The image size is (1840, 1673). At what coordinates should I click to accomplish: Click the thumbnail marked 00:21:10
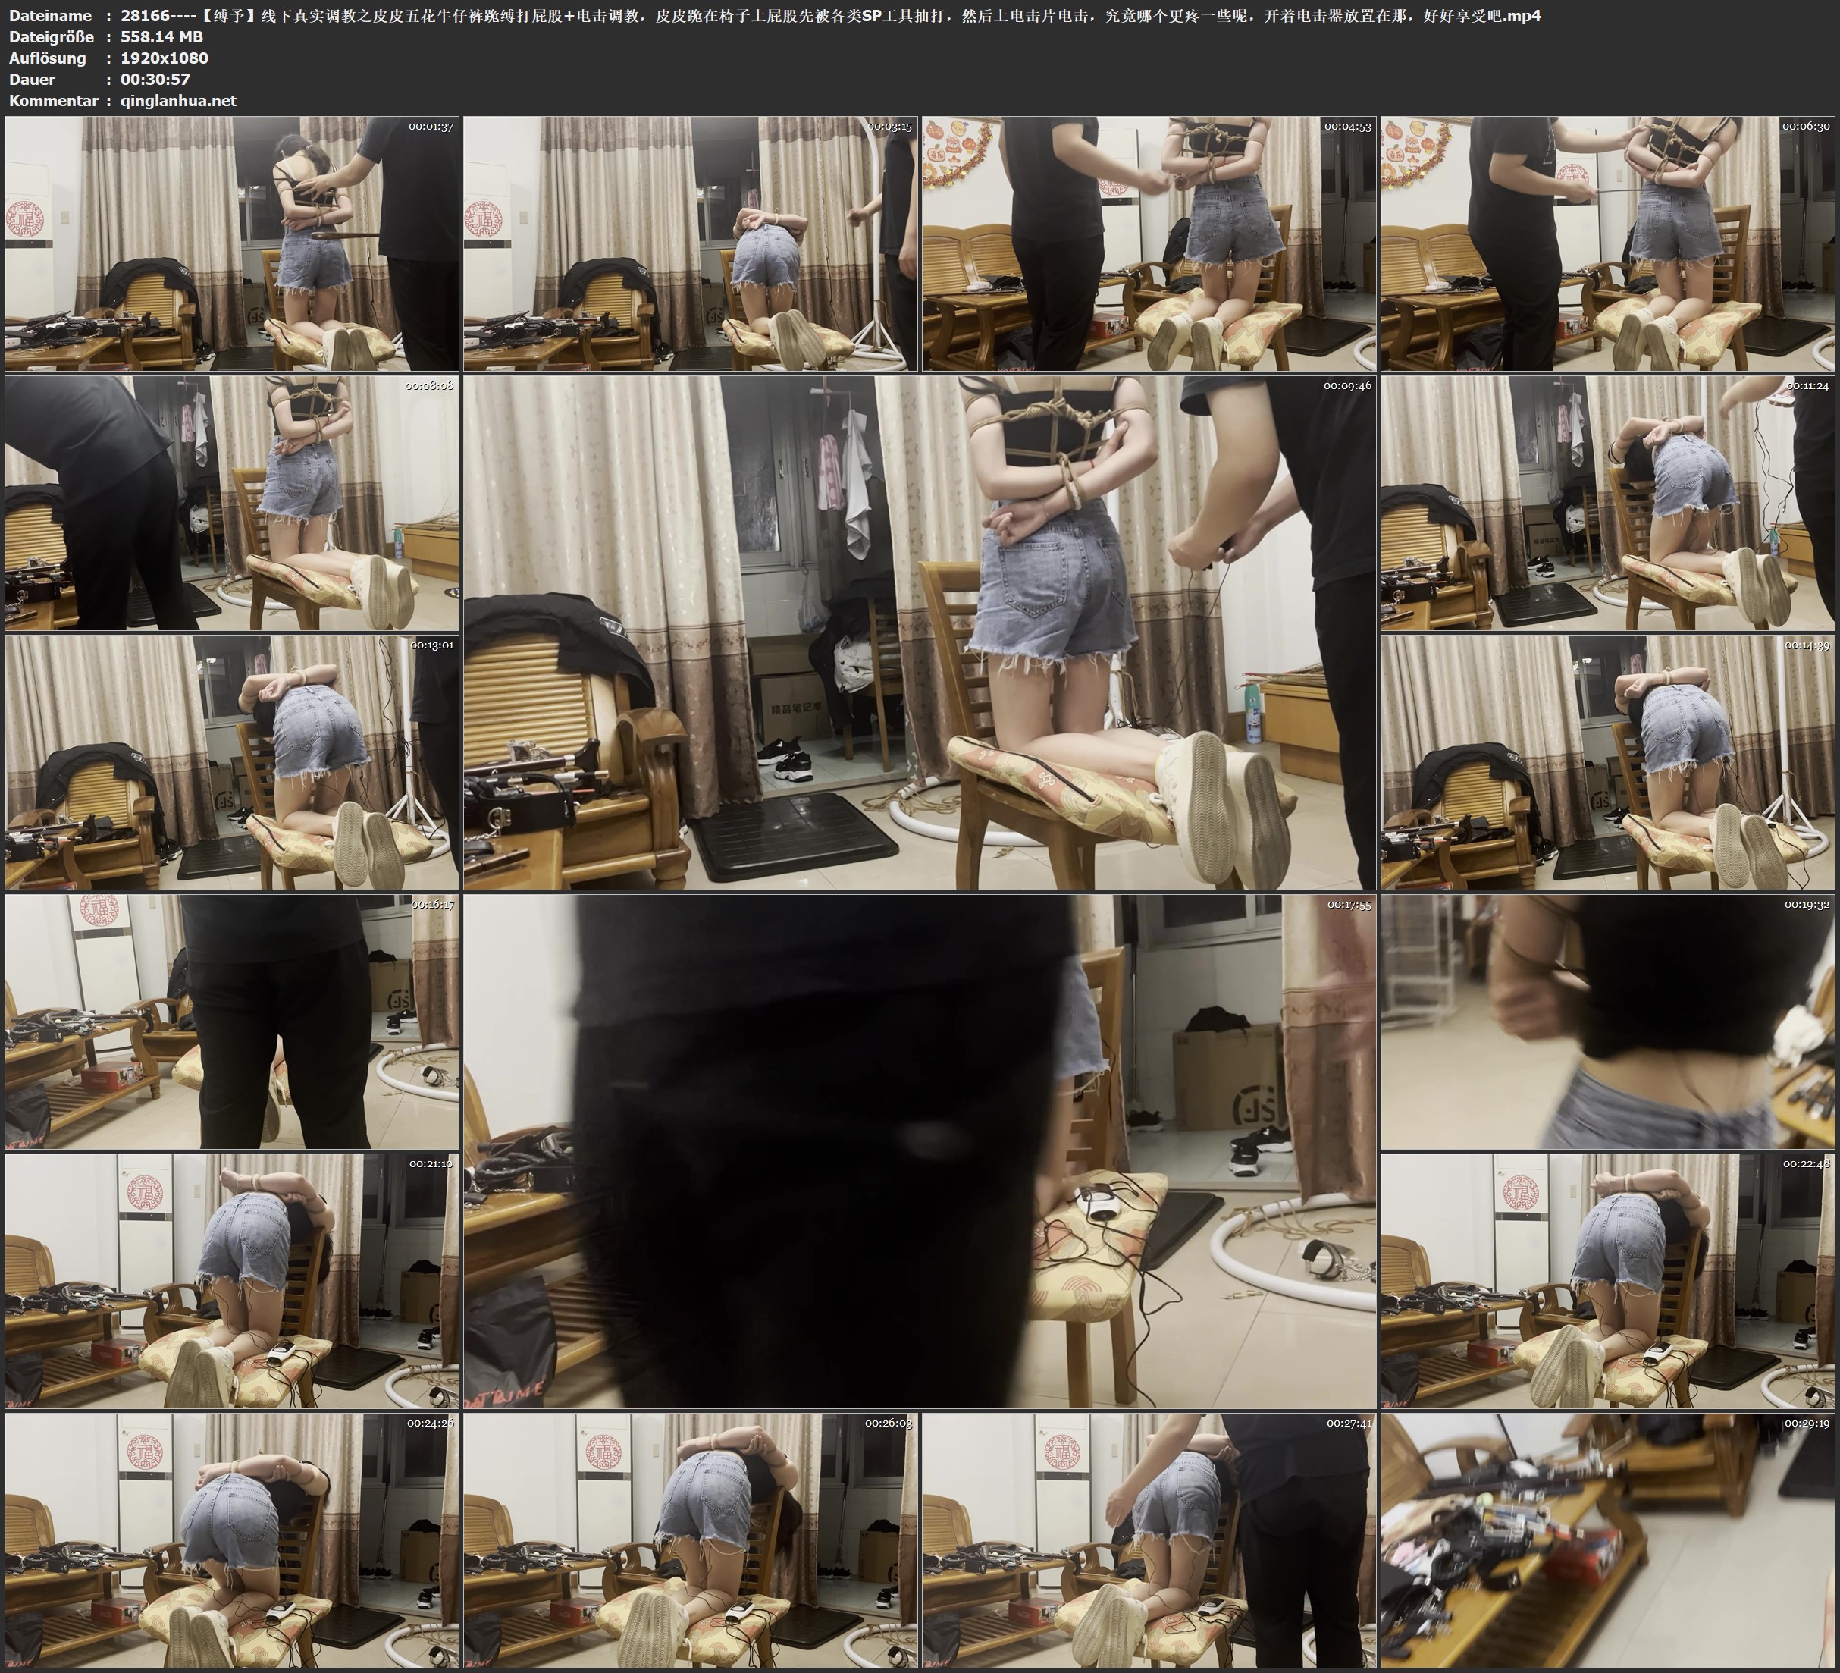[x=232, y=1281]
